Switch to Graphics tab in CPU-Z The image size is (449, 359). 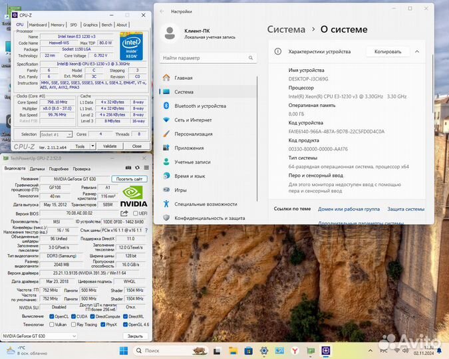tap(90, 25)
